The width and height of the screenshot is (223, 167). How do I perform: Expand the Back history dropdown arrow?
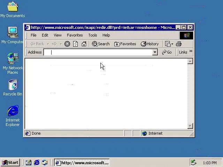coord(48,44)
